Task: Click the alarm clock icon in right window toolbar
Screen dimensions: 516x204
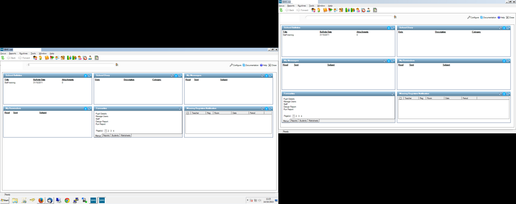Action: (x=363, y=10)
